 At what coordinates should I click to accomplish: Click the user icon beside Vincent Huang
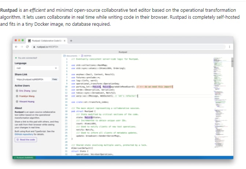coord(17,101)
